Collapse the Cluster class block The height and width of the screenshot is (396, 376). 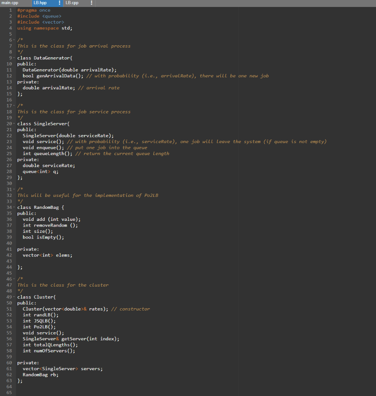[x=14, y=297]
